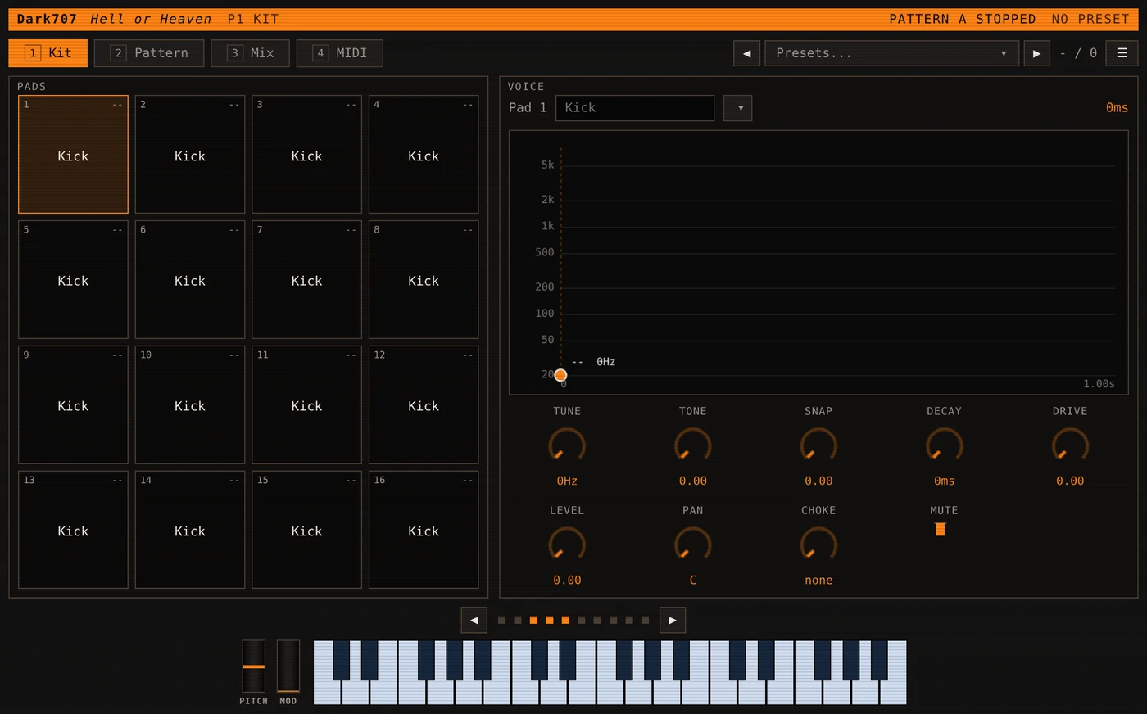
Task: Click the NO PRESET status text
Action: (1090, 19)
